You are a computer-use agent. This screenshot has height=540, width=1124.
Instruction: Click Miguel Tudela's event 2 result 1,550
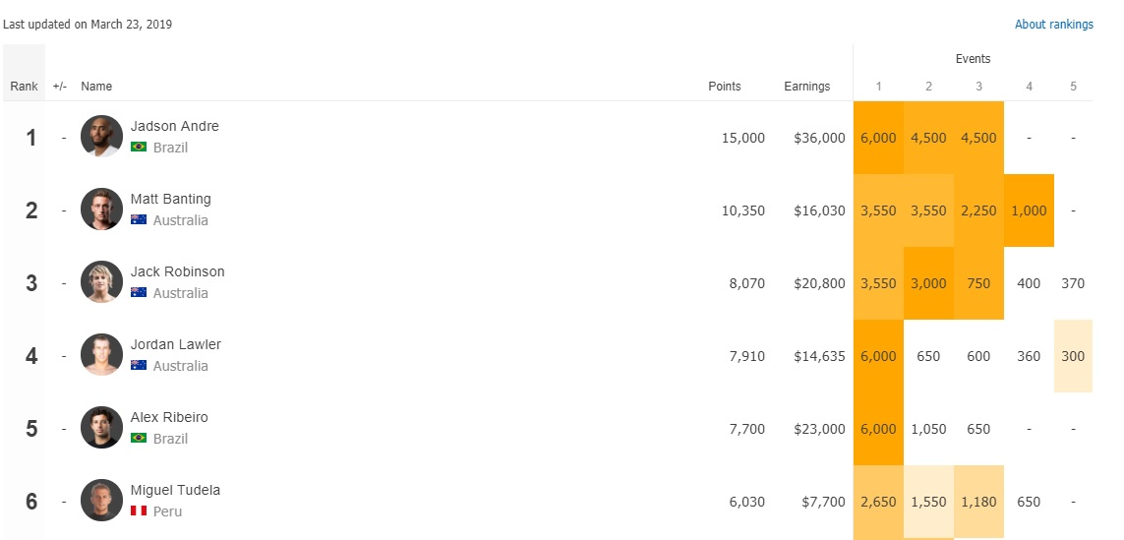928,502
